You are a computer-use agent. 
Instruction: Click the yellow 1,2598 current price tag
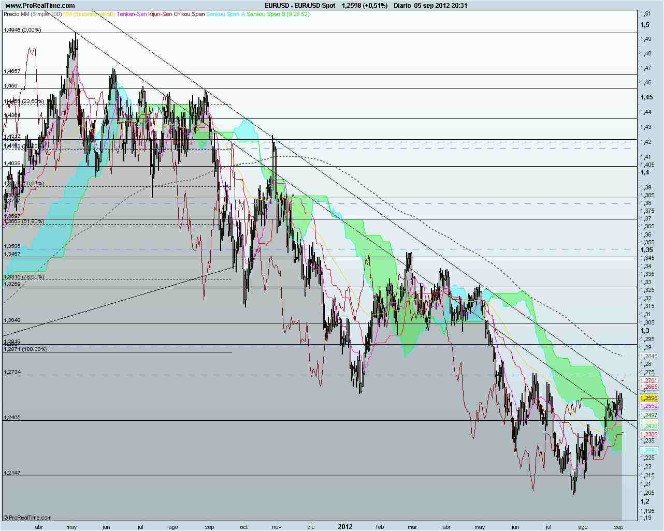click(x=648, y=397)
